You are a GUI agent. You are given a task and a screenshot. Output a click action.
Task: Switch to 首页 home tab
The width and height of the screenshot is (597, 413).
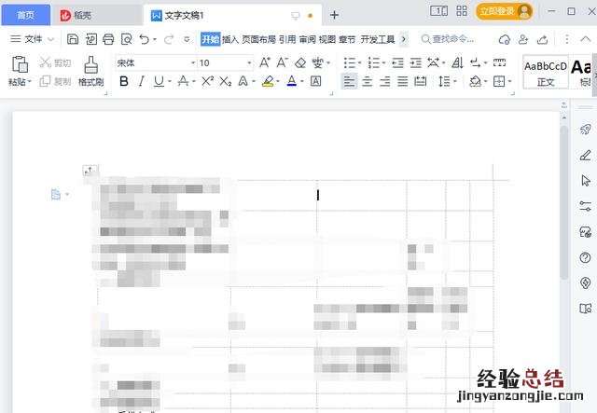(x=26, y=15)
